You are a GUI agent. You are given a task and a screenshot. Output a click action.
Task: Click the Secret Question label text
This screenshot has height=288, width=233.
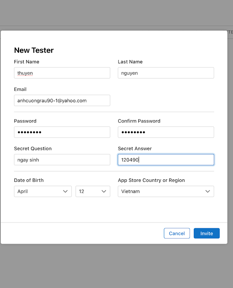point(33,148)
